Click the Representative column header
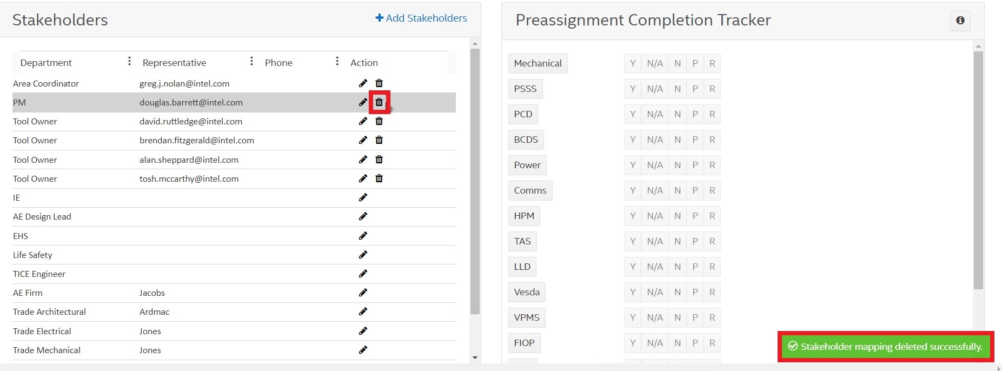This screenshot has height=371, width=1002. (174, 63)
